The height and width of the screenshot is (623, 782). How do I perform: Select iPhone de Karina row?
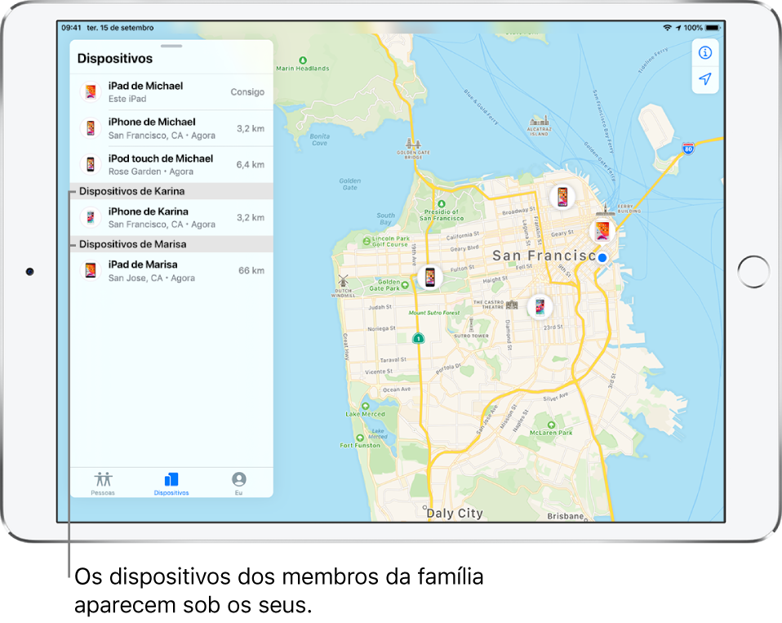coord(171,217)
